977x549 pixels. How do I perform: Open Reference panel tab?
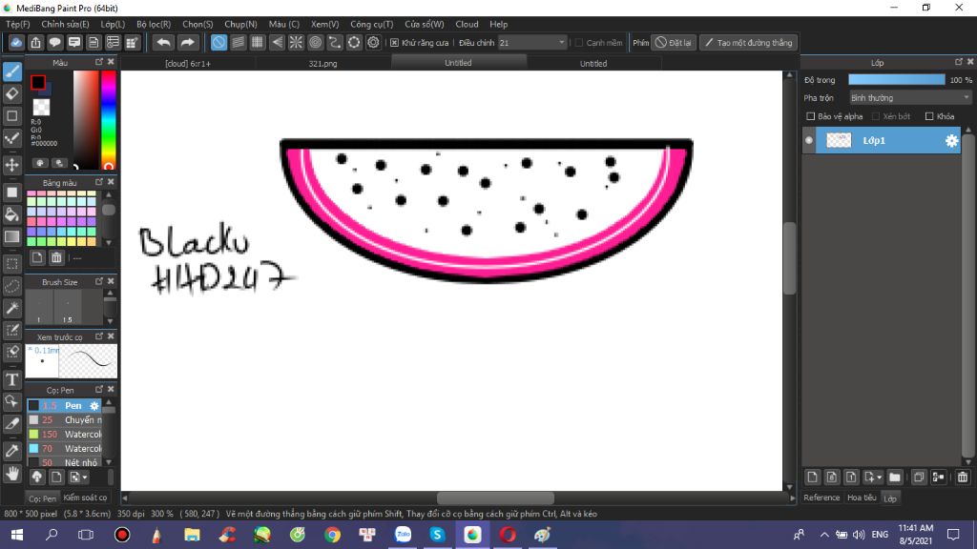821,498
